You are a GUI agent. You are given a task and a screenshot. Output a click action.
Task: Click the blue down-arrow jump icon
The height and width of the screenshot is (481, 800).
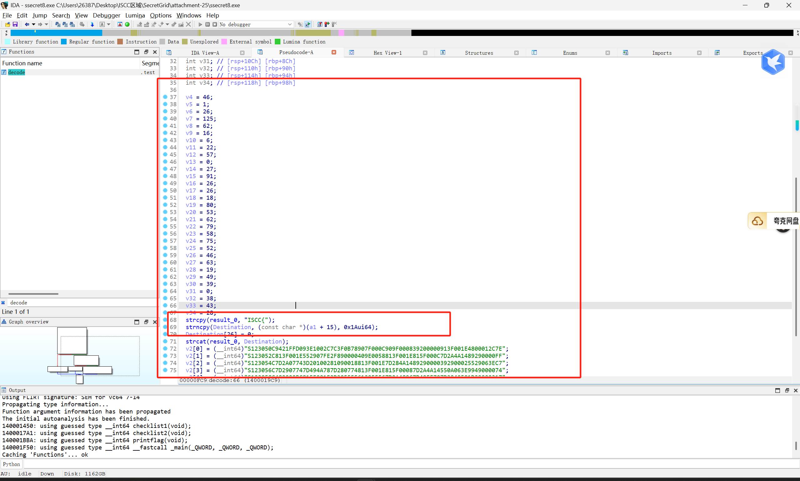pyautogui.click(x=92, y=24)
